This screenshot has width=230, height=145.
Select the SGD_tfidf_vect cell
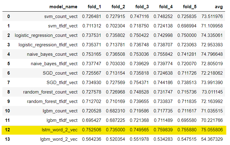tap(62, 83)
